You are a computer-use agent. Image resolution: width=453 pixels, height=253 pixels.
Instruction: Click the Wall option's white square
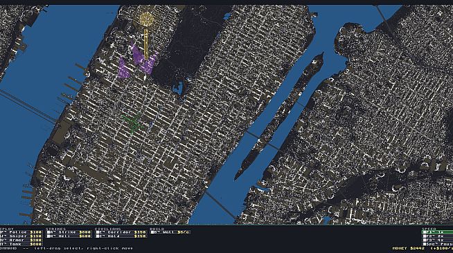tap(152, 232)
